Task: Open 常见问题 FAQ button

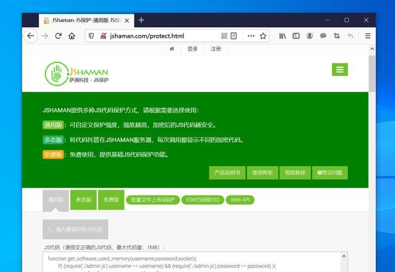Action: click(x=330, y=173)
